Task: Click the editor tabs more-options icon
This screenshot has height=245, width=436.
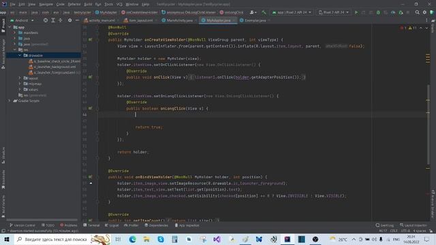Action: [426, 20]
